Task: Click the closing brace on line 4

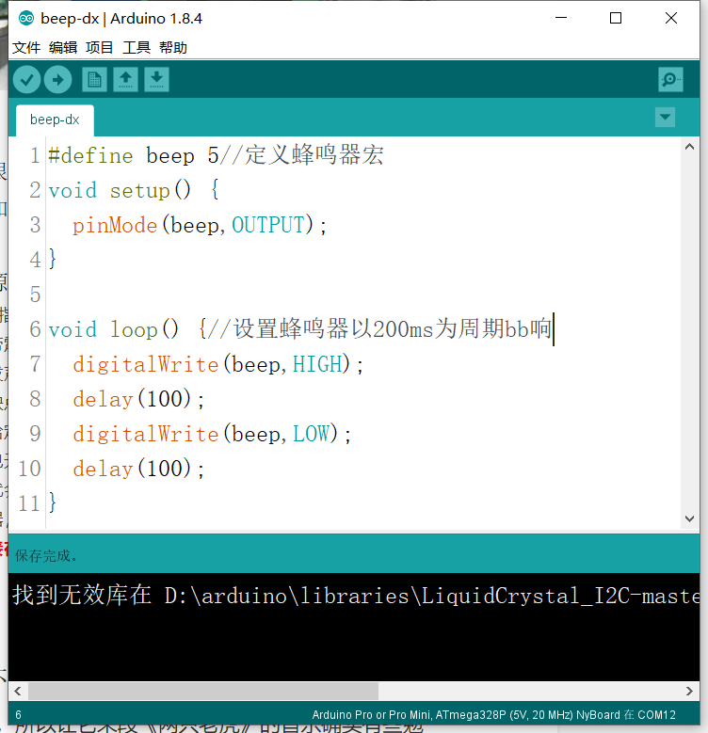Action: (53, 260)
